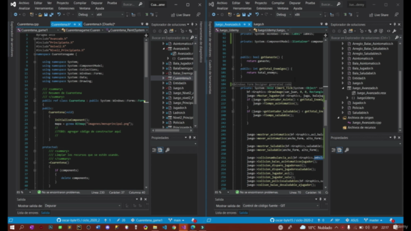Image resolution: width=411 pixels, height=231 pixels.
Task: Select Ladron.h in left Solution Explorer
Action: (x=179, y=113)
